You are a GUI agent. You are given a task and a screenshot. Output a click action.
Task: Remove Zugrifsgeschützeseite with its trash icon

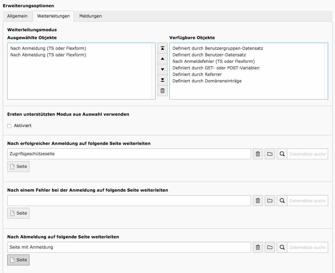point(258,154)
